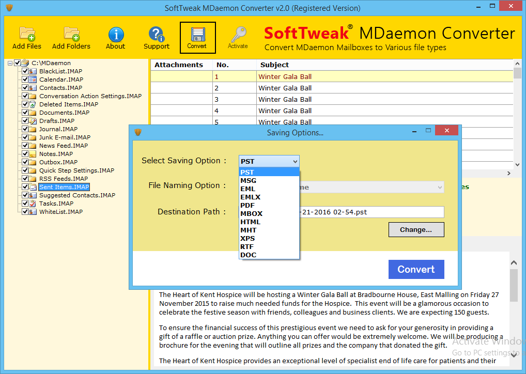Collapse the C:\MDaemon tree node
The width and height of the screenshot is (526, 374).
pyautogui.click(x=10, y=63)
